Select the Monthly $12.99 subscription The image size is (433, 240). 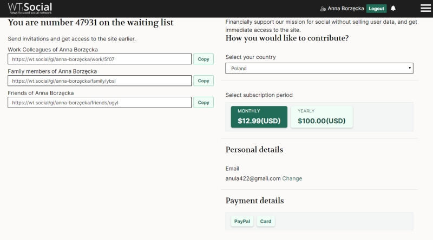click(x=259, y=117)
